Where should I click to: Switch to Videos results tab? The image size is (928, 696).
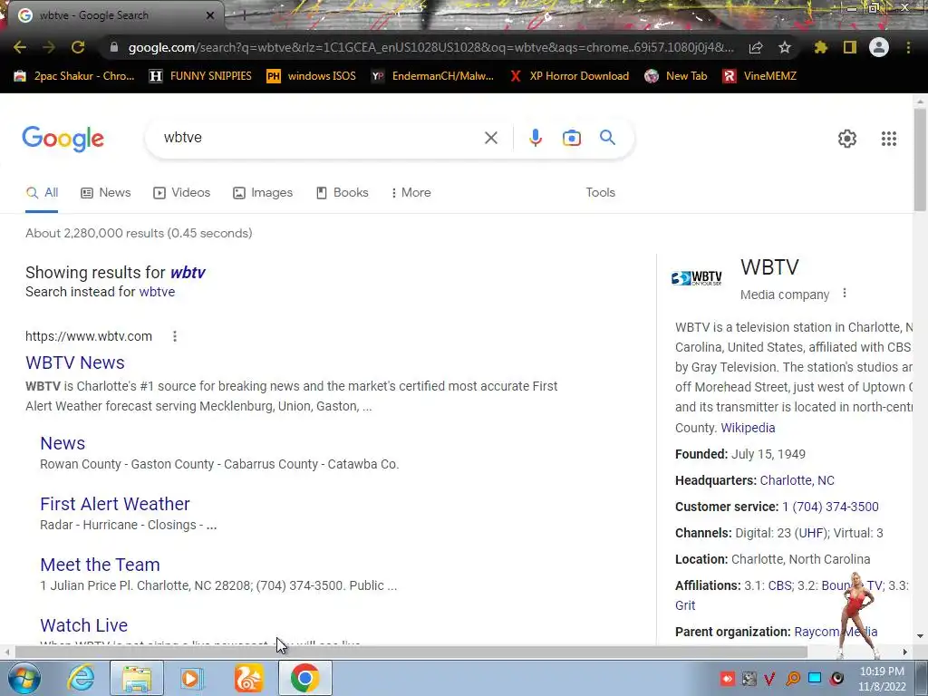point(181,193)
